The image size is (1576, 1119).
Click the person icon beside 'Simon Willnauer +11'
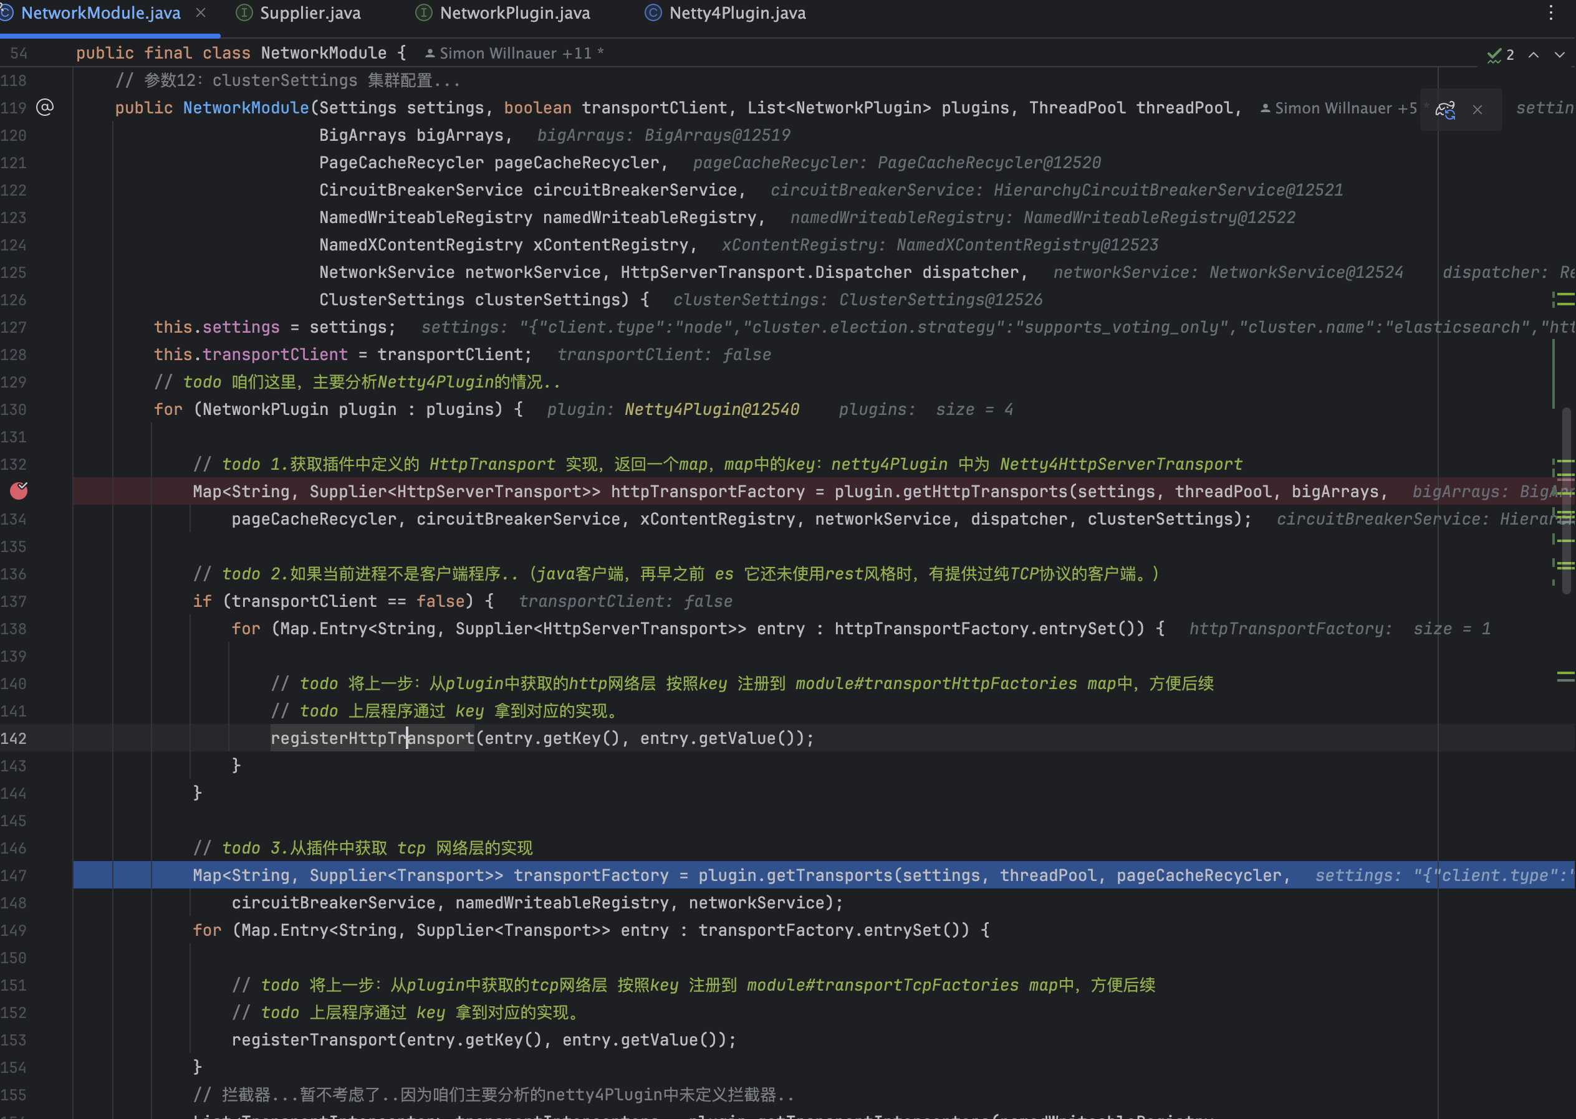(x=430, y=53)
